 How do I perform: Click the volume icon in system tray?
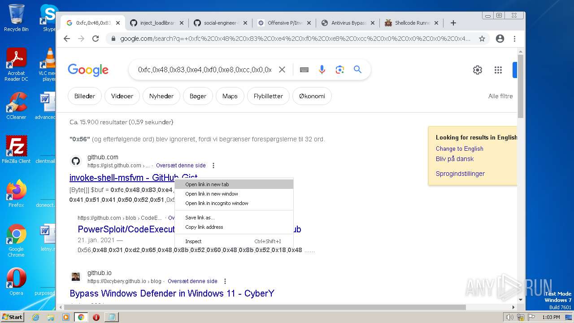tap(510, 317)
